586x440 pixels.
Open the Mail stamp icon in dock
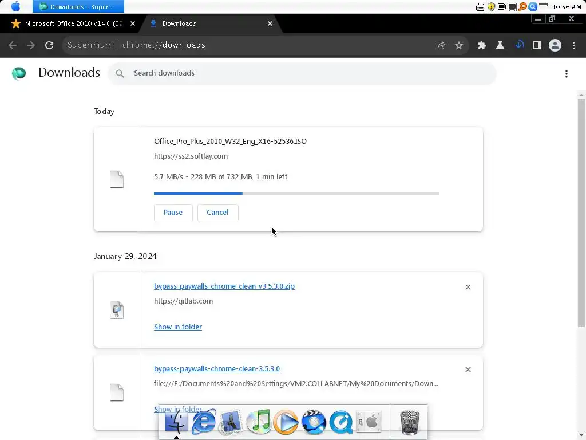tap(231, 422)
